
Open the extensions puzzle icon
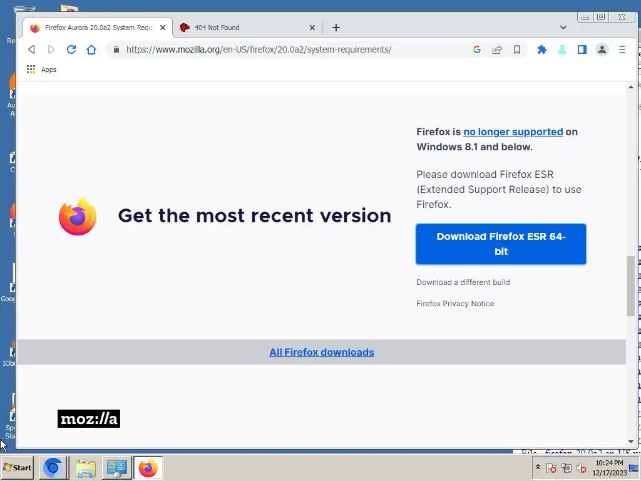[541, 49]
